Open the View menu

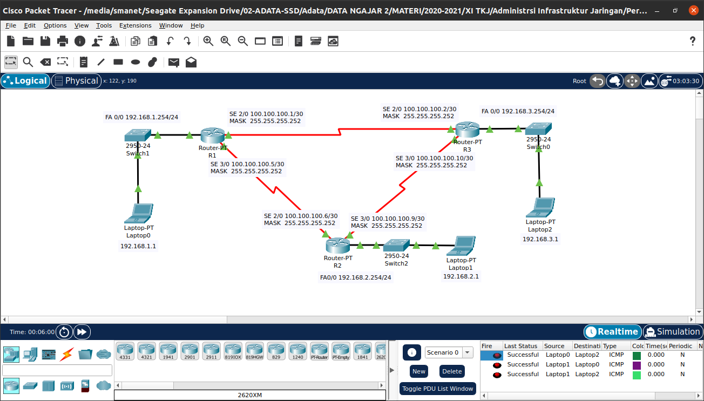tap(82, 25)
